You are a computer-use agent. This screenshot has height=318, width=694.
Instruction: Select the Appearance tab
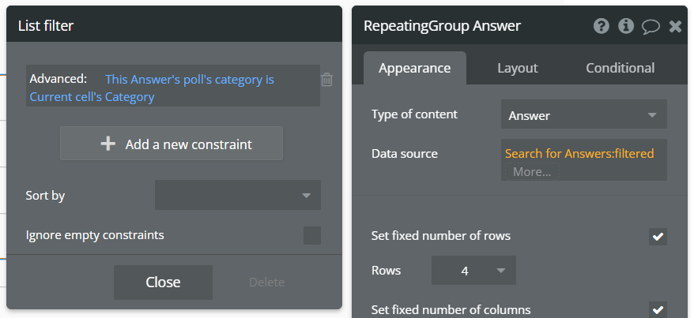[x=414, y=68]
